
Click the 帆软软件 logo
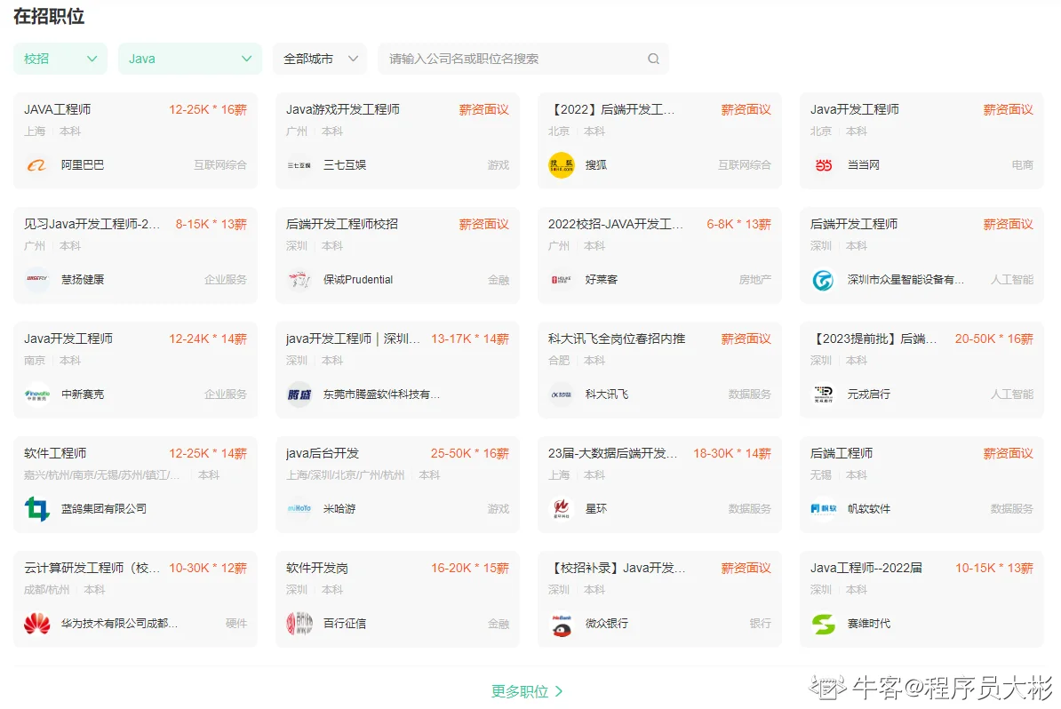823,509
